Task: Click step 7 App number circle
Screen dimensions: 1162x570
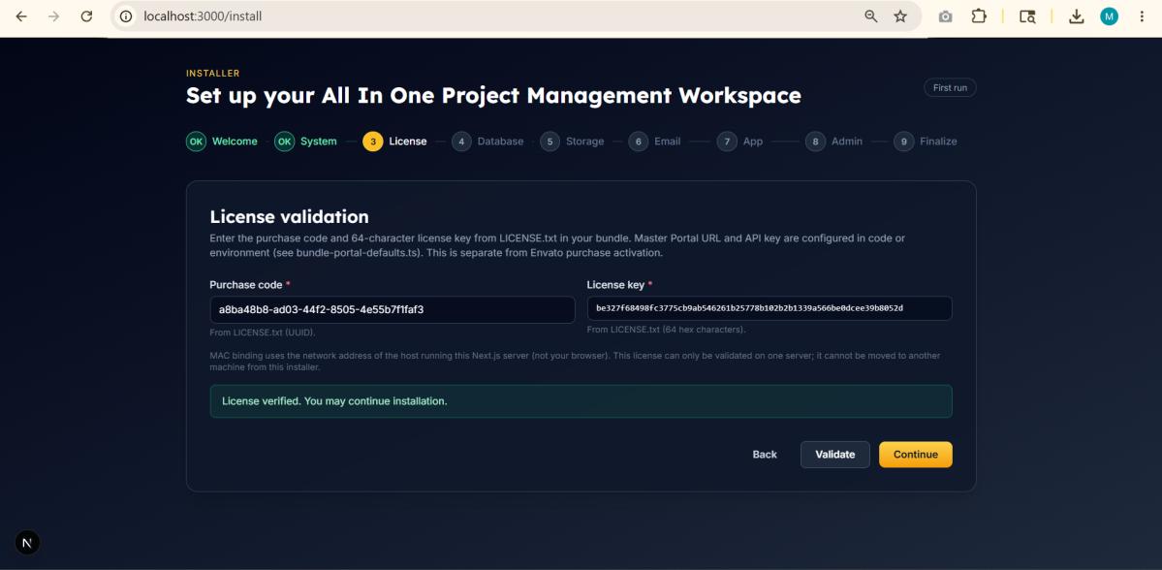Action: [x=727, y=142]
